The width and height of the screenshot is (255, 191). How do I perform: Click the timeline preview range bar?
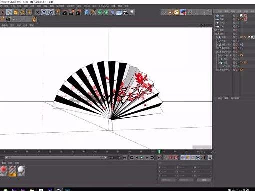pyautogui.click(x=56, y=157)
